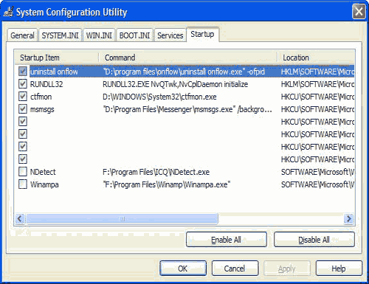Image resolution: width=369 pixels, height=284 pixels.
Task: Open the SYSTEM.INI tab
Action: 60,35
